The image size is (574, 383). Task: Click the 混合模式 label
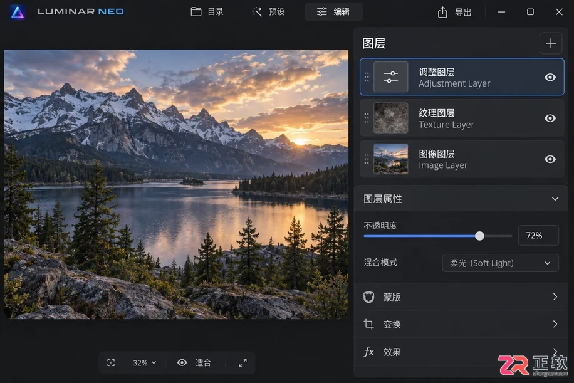[380, 262]
